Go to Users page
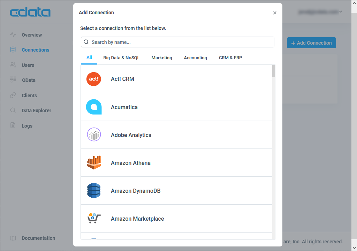357x251 pixels. click(x=28, y=65)
